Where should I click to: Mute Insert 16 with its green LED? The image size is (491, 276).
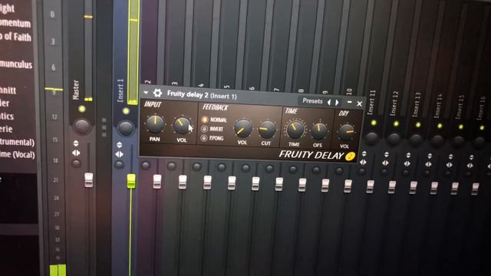pyautogui.click(x=482, y=128)
